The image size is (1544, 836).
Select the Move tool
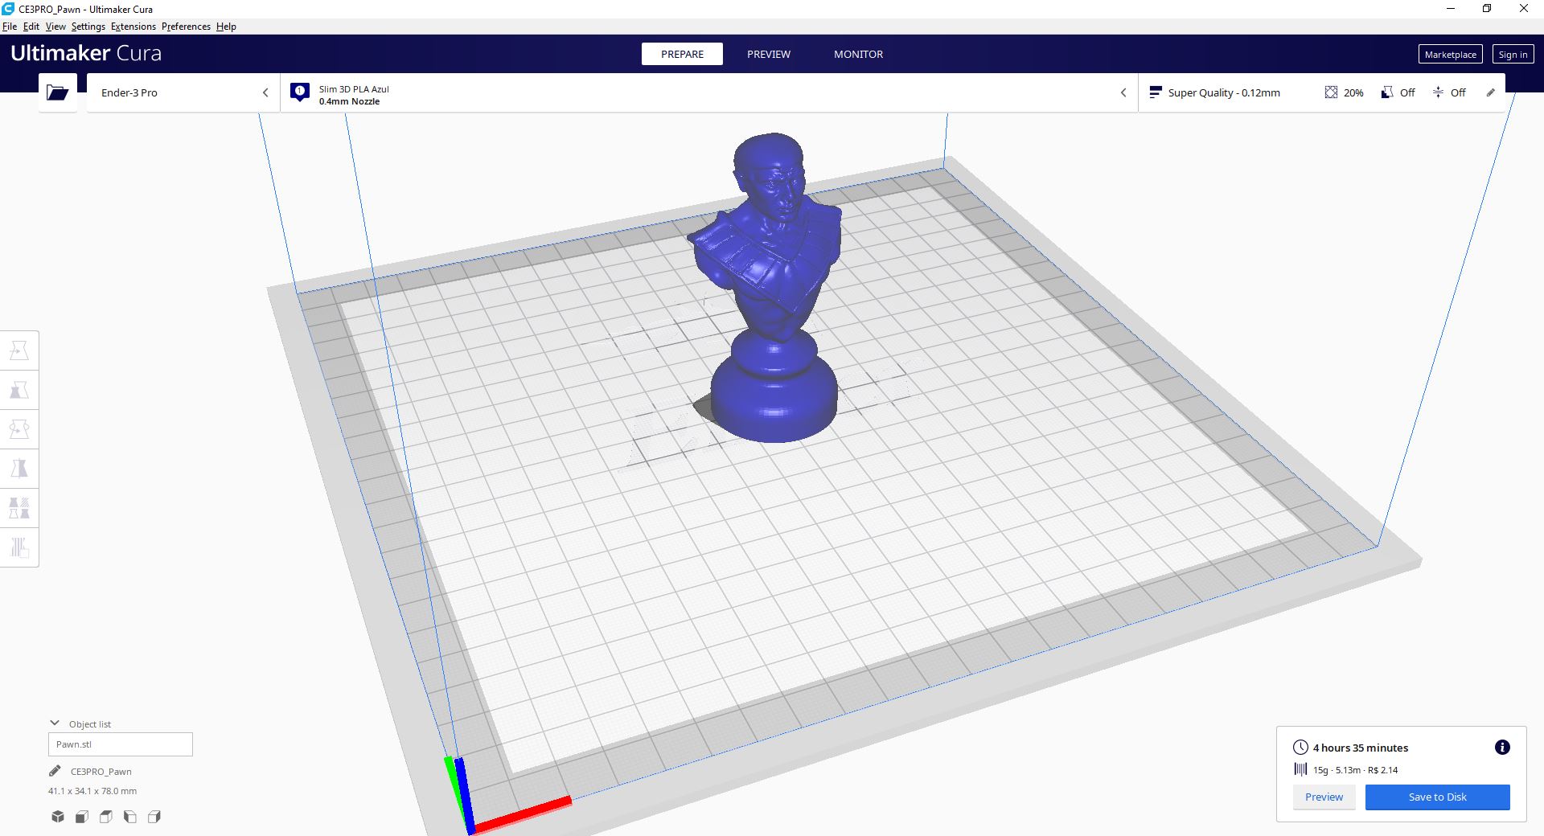click(x=19, y=350)
